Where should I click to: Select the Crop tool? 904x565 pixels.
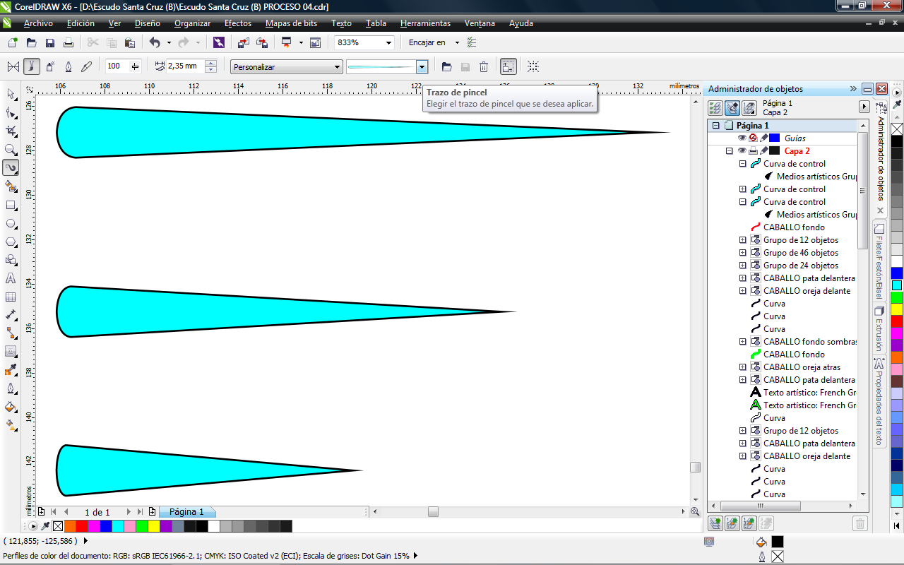pyautogui.click(x=11, y=131)
